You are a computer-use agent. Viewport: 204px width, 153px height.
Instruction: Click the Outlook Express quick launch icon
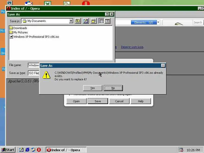coord(33,150)
